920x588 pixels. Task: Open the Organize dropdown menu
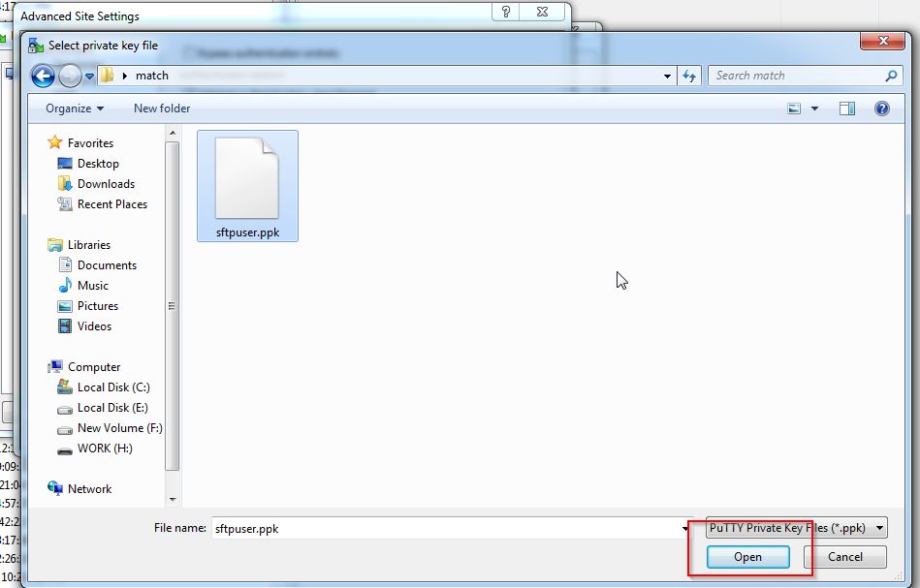click(x=75, y=108)
